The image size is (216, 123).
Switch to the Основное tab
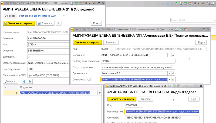tap(10, 16)
